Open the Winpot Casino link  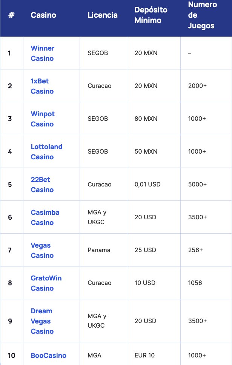click(43, 119)
